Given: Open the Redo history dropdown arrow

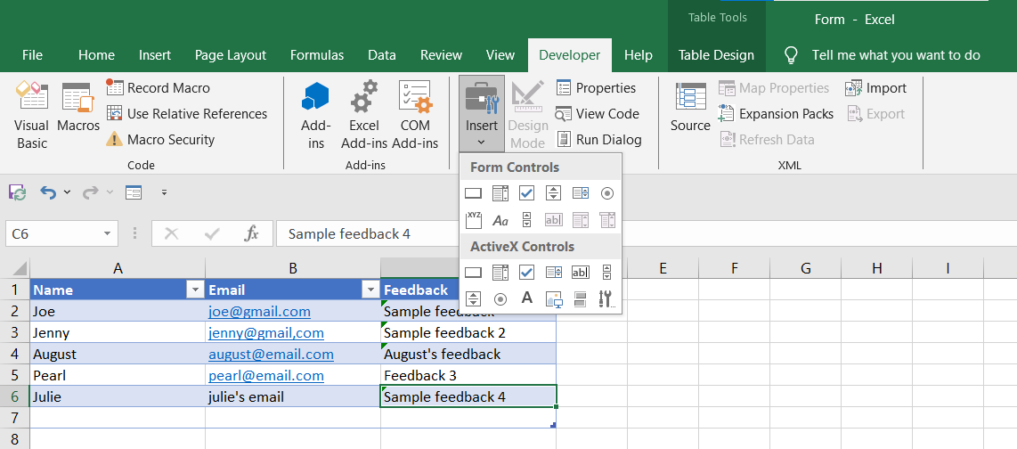Looking at the screenshot, I should [x=109, y=192].
